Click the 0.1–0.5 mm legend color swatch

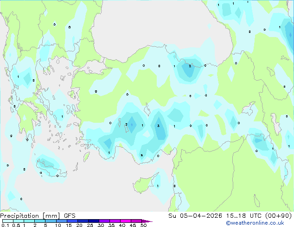point(8,221)
